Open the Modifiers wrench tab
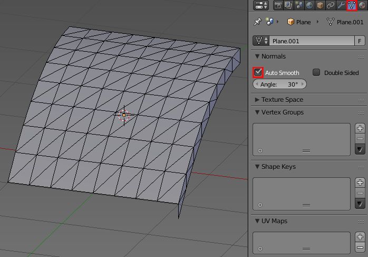This screenshot has height=257, width=368. (x=341, y=5)
